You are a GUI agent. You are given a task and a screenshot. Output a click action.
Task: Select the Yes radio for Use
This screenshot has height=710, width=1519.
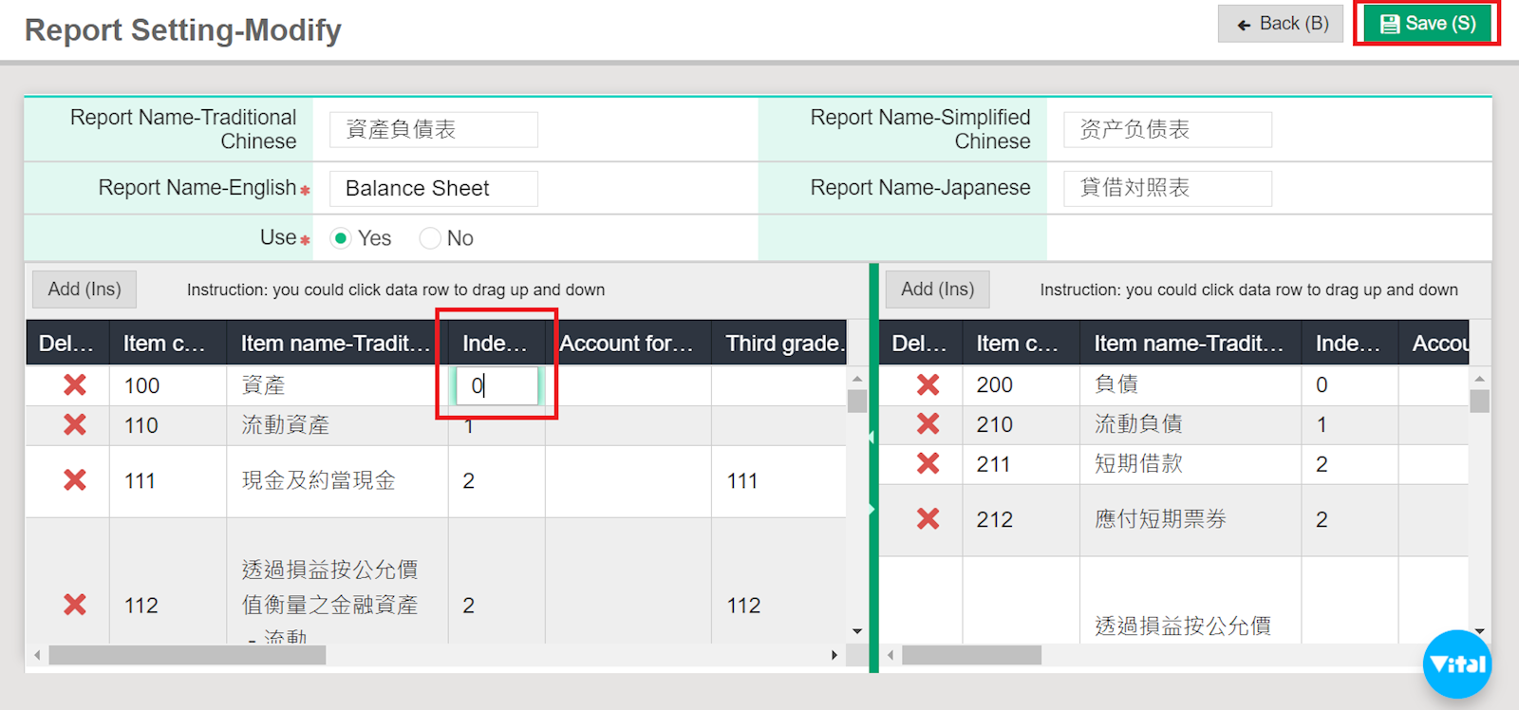tap(341, 238)
